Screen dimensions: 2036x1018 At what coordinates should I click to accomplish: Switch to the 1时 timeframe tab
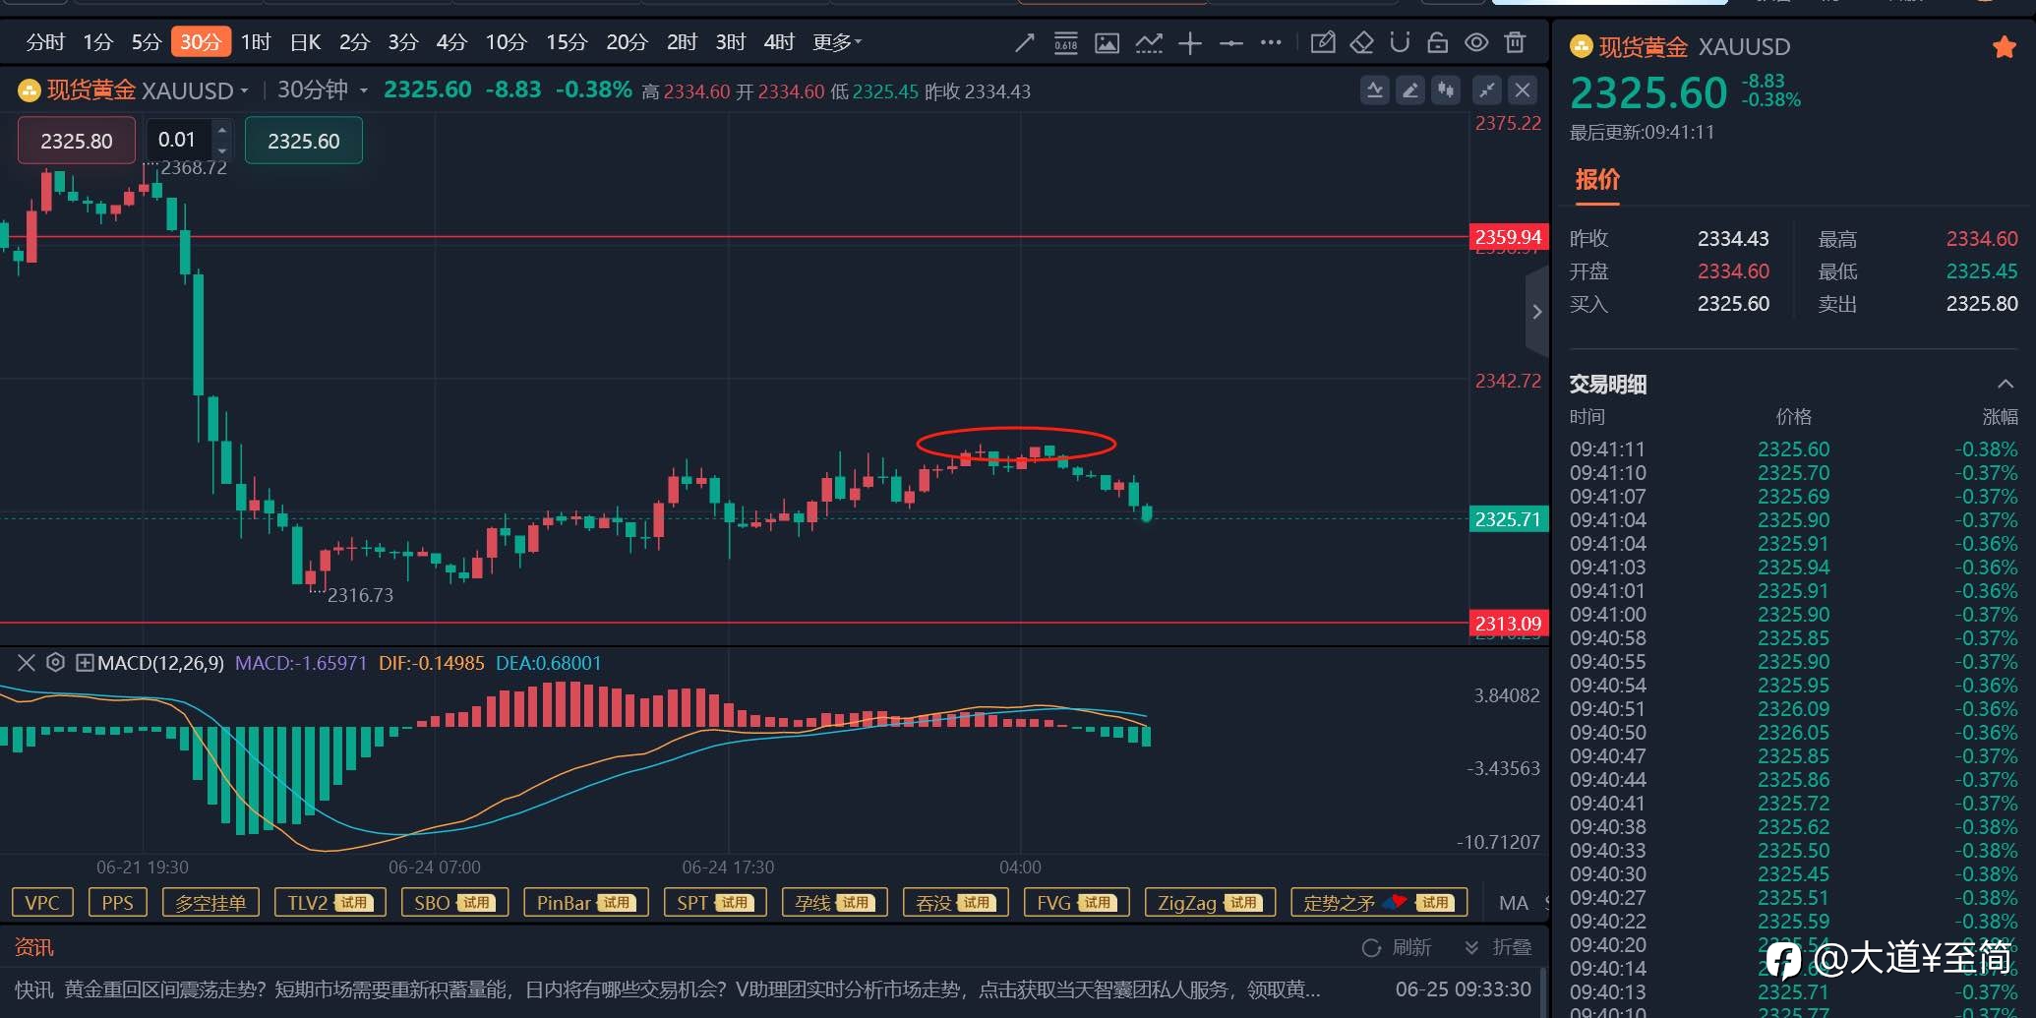tap(256, 42)
